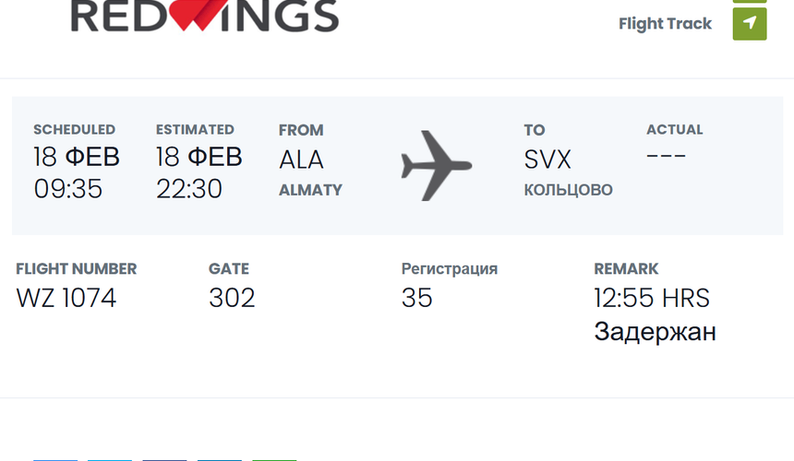Click the estimated time 22:30
The height and width of the screenshot is (461, 794).
click(x=189, y=189)
